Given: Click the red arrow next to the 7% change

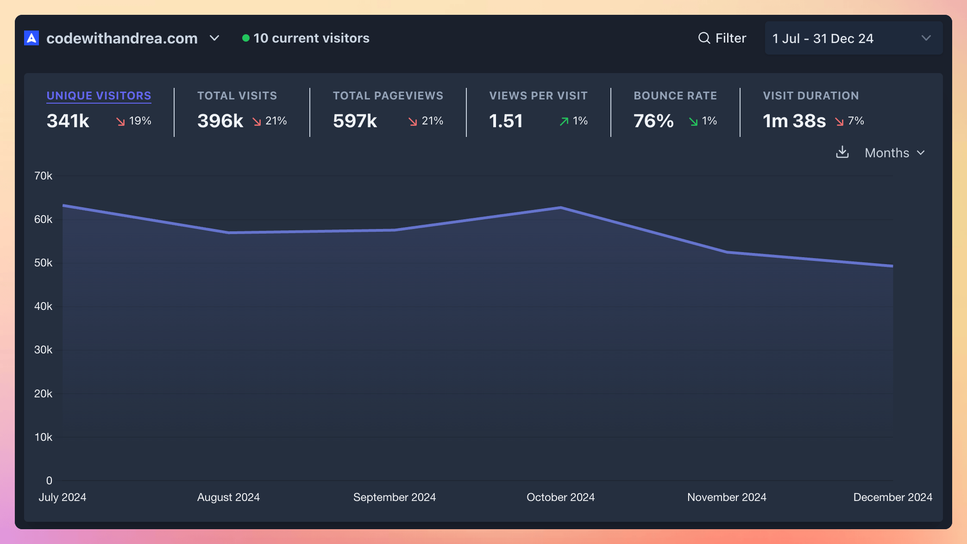Looking at the screenshot, I should [839, 121].
